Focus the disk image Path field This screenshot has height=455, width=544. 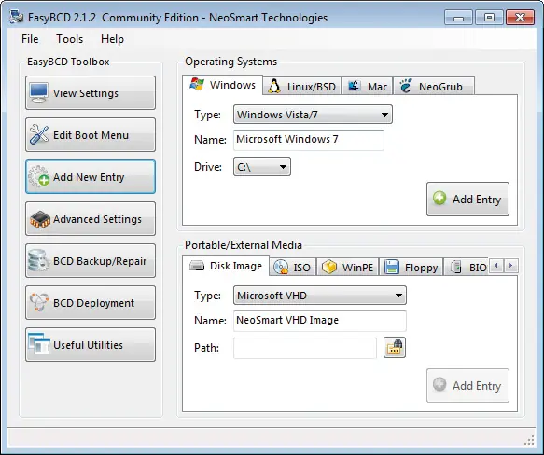tap(305, 348)
